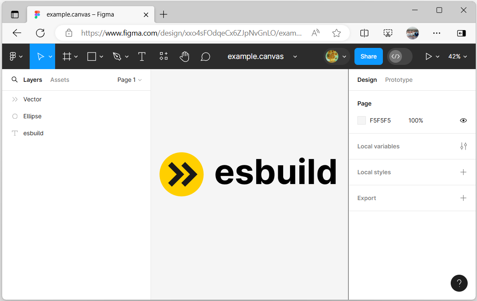The image size is (477, 301).
Task: Add a local style with plus
Action: pyautogui.click(x=463, y=172)
